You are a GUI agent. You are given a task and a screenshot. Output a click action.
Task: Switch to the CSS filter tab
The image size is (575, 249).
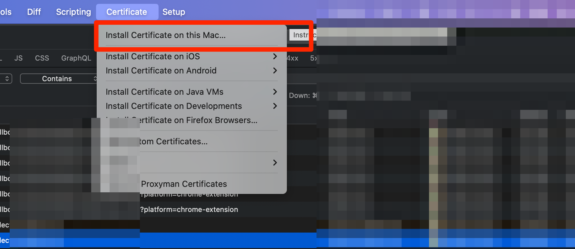coord(42,58)
